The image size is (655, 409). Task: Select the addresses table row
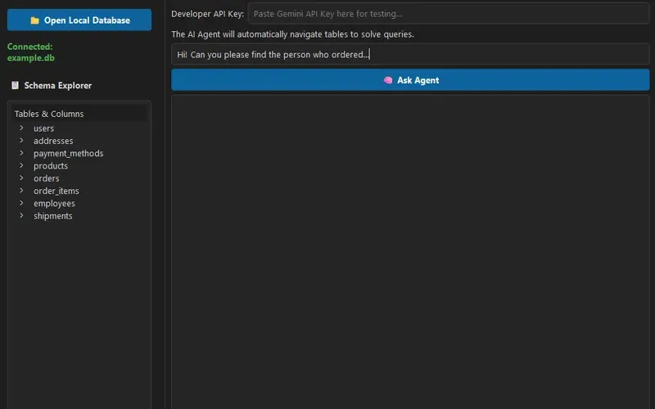pyautogui.click(x=79, y=141)
